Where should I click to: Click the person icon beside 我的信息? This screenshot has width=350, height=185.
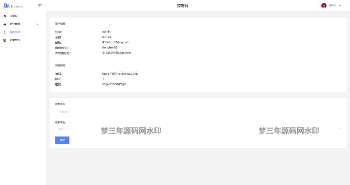pyautogui.click(x=5, y=32)
